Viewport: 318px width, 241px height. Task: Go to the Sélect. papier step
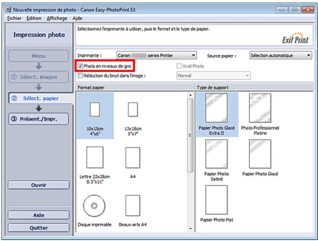pyautogui.click(x=40, y=98)
